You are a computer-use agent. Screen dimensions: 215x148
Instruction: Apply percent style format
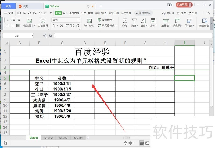tap(62, 25)
